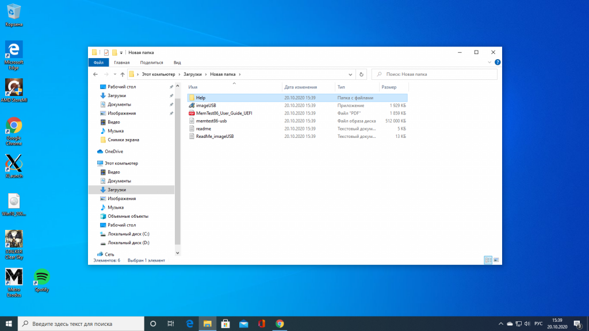Image resolution: width=589 pixels, height=331 pixels.
Task: Open the imageUSB application file
Action: [206, 106]
